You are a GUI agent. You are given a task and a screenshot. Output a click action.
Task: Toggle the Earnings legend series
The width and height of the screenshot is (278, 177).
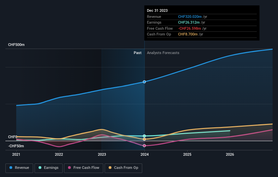tap(48, 168)
